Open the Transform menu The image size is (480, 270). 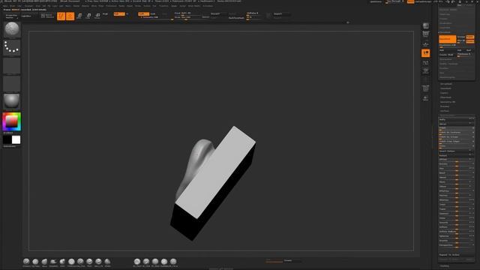pyautogui.click(x=163, y=6)
